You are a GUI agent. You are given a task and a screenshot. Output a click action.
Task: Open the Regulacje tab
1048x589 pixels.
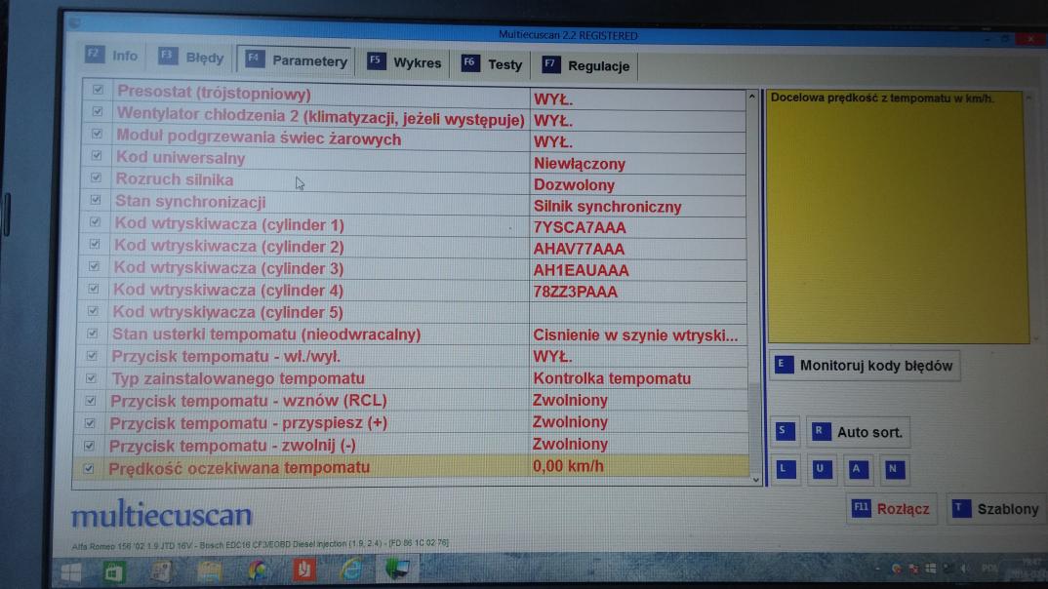[x=586, y=65]
